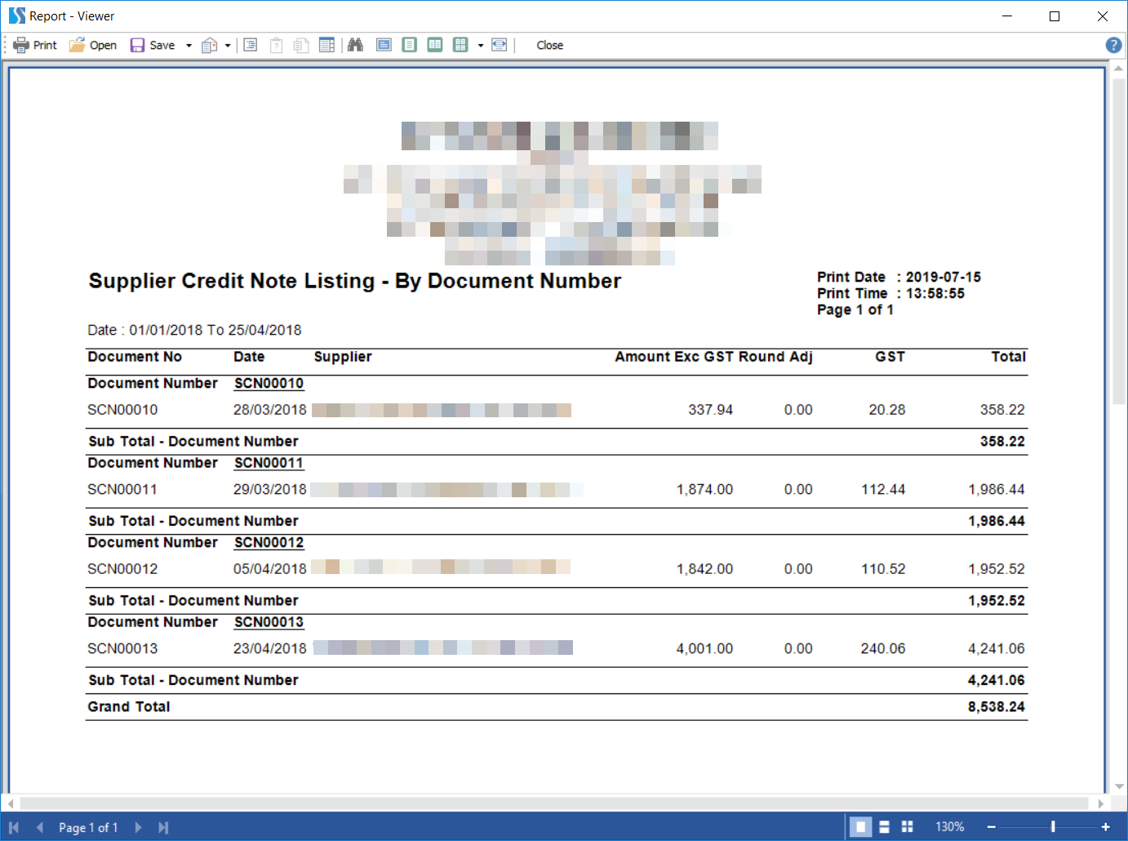Click the 130% zoom level label

[x=949, y=827]
